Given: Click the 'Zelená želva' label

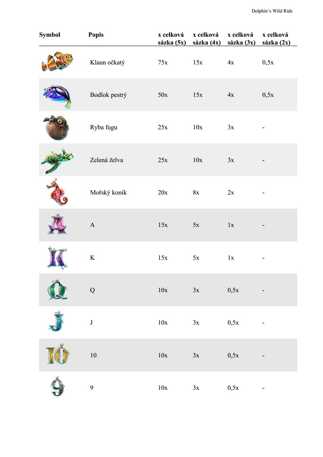Looking at the screenshot, I should (x=106, y=160).
